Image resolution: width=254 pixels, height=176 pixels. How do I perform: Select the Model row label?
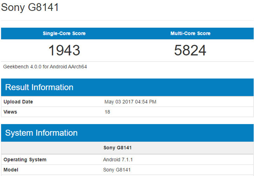pyautogui.click(x=11, y=170)
